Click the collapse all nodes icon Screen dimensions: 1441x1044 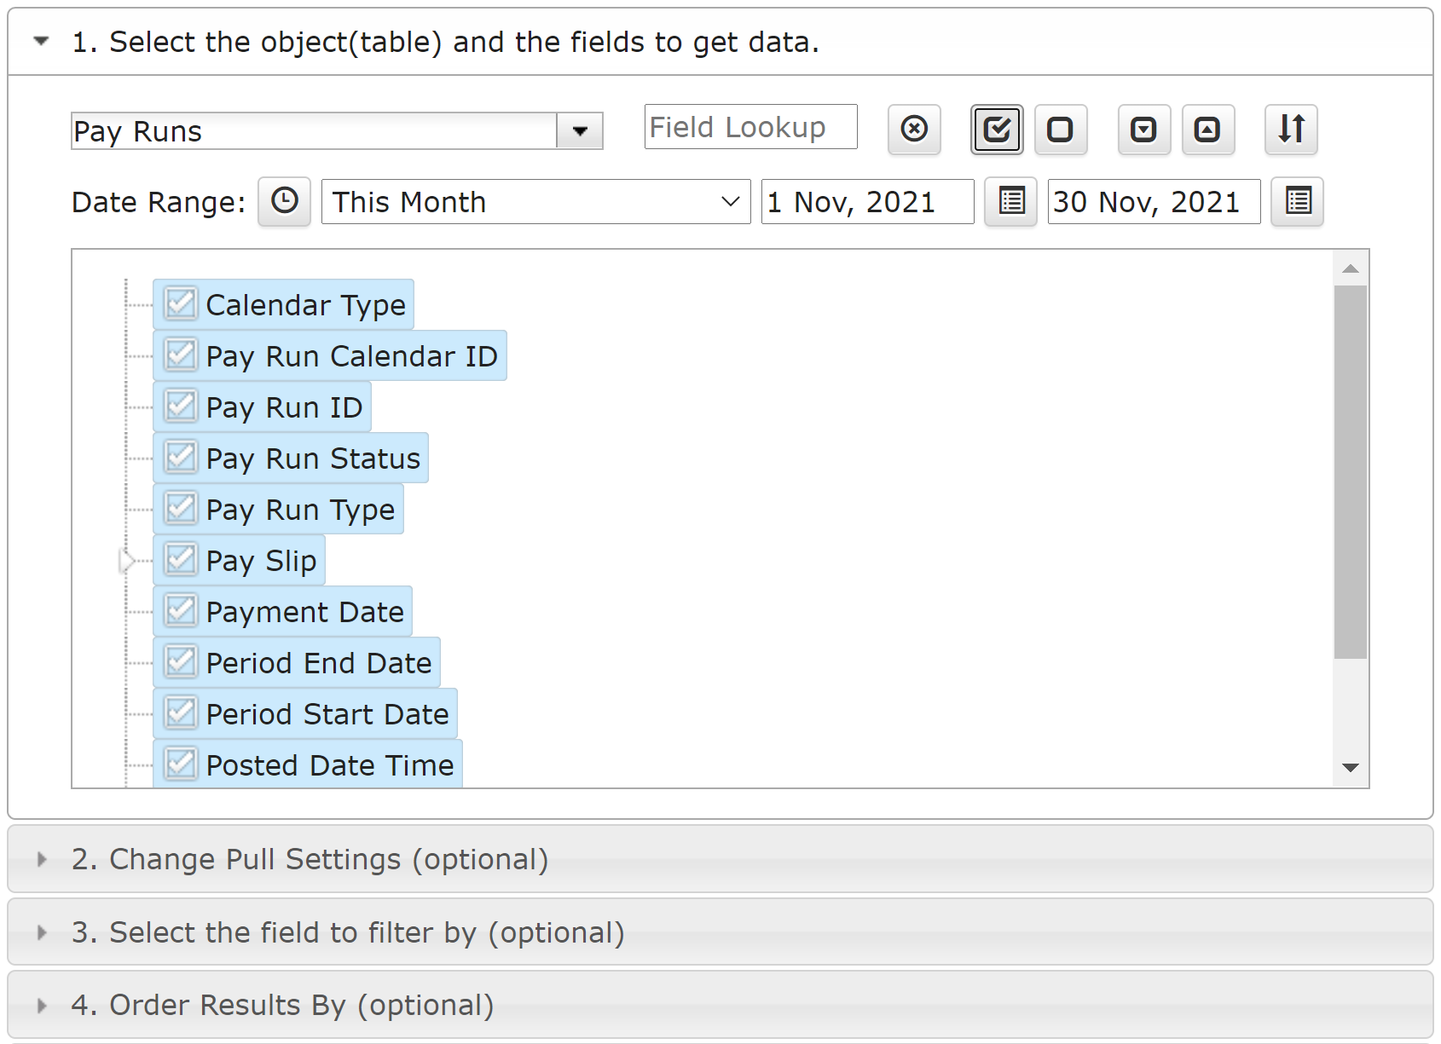tap(1208, 130)
